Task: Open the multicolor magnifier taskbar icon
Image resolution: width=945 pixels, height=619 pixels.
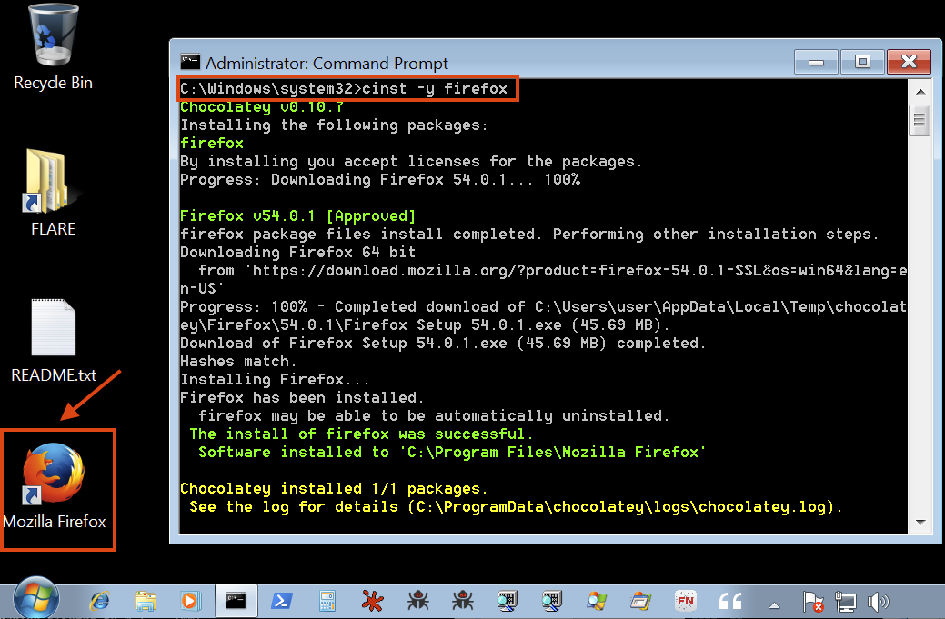Action: point(597,601)
